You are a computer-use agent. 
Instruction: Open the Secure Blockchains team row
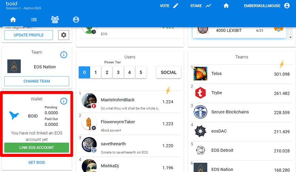point(242,112)
